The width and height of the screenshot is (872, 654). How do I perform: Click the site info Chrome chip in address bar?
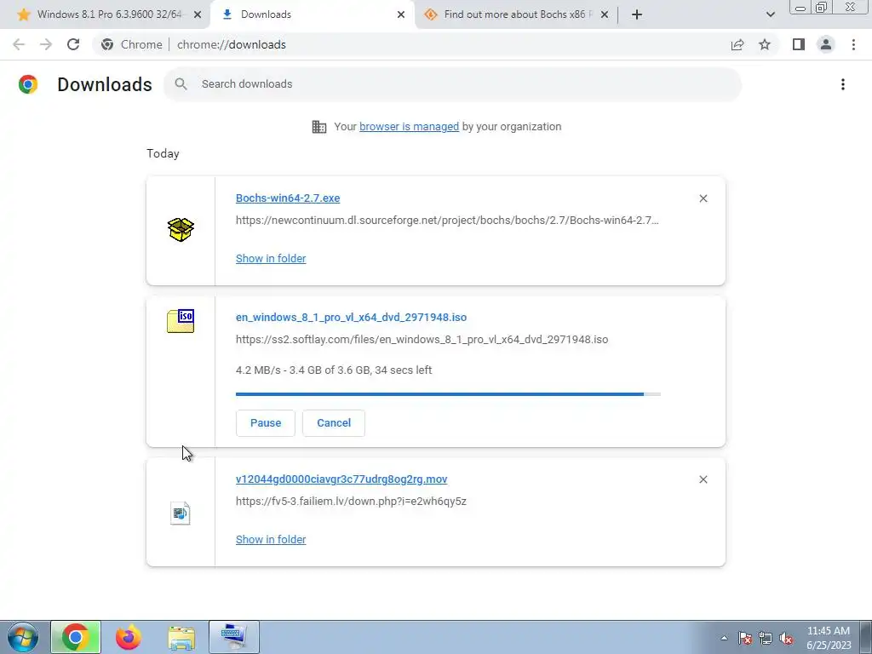pos(132,44)
